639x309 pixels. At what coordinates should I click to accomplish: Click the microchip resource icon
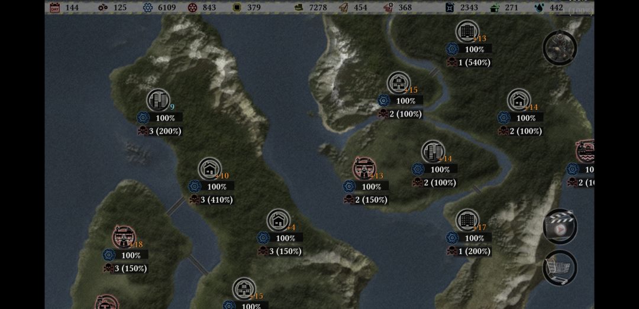[236, 7]
